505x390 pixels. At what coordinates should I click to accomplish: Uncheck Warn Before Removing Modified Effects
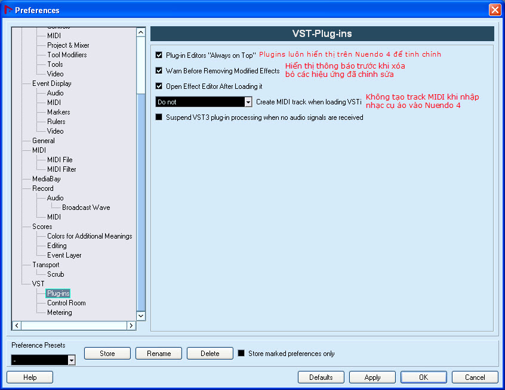(159, 70)
